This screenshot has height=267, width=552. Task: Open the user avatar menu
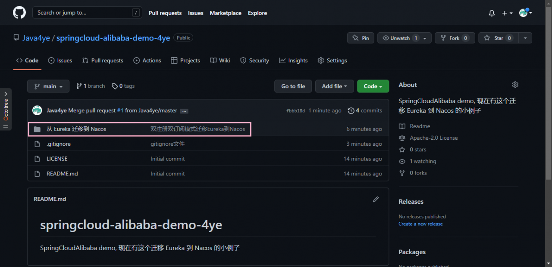click(x=525, y=13)
